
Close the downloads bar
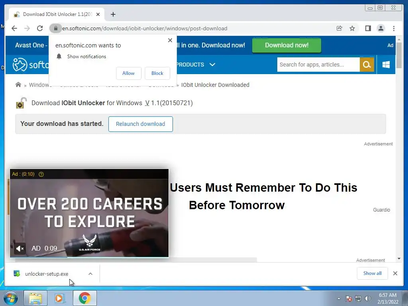395,273
